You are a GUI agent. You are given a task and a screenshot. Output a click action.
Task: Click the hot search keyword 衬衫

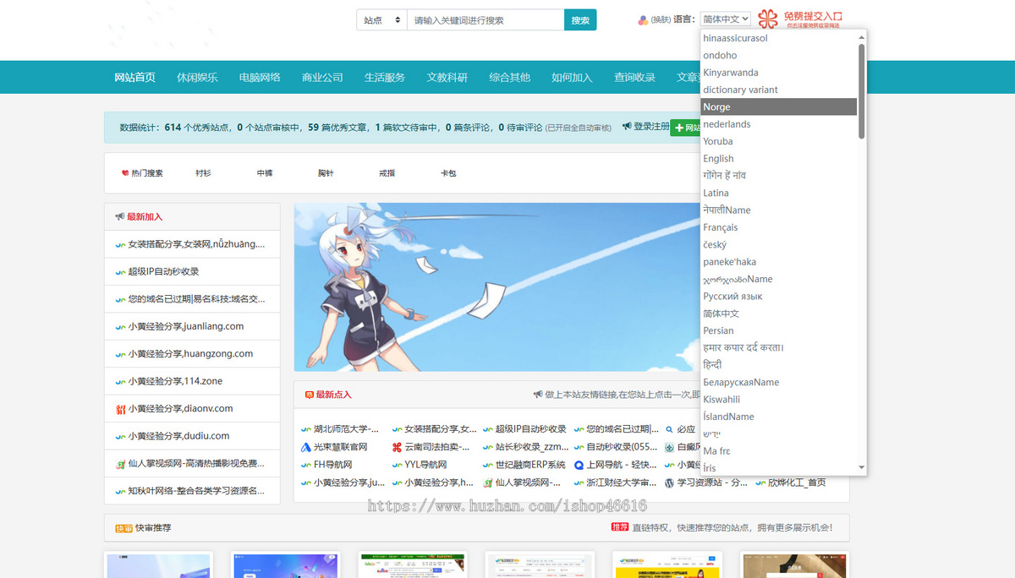[x=203, y=172]
